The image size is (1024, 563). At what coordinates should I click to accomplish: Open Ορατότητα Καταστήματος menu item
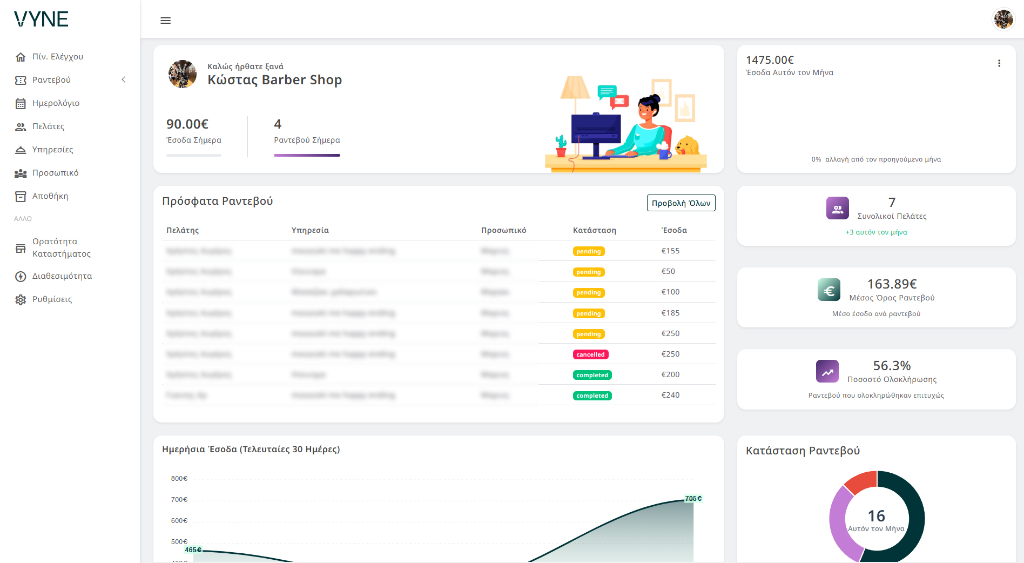pos(61,247)
